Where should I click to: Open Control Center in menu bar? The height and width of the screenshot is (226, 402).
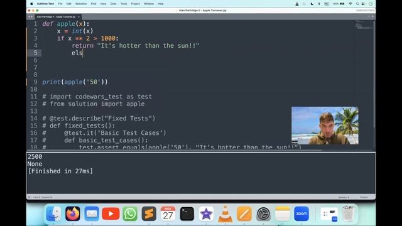tap(363, 4)
